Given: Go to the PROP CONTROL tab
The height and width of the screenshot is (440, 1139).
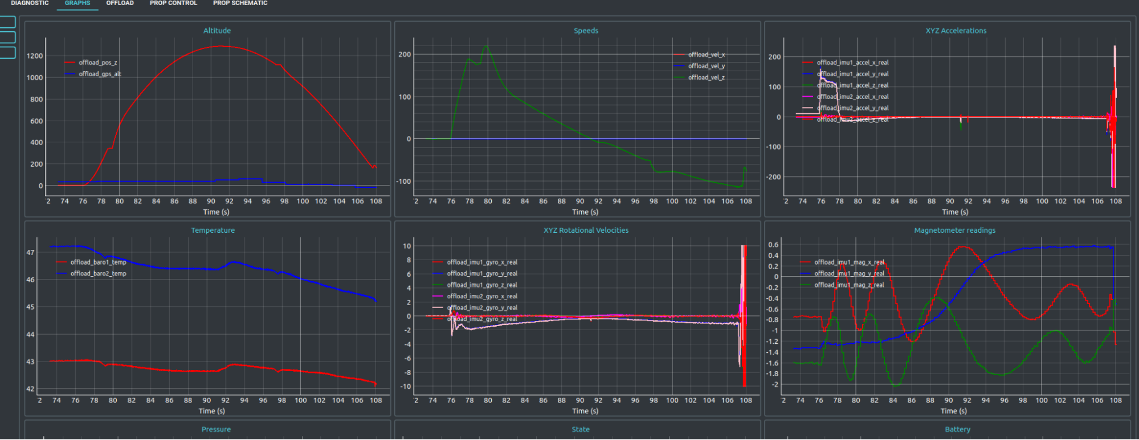Looking at the screenshot, I should coord(173,3).
